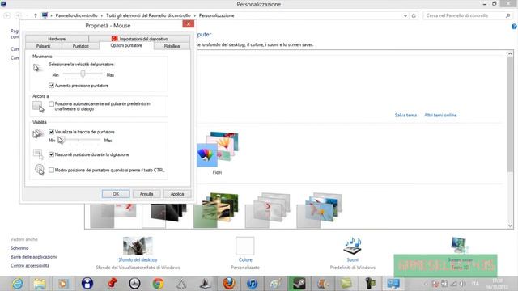The height and width of the screenshot is (291, 518).
Task: Select the Fiori theme thumbnail
Action: point(218,150)
